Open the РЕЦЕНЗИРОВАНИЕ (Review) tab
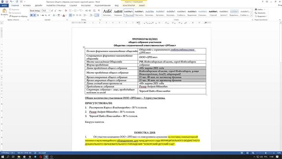The width and height of the screenshot is (282, 159). click(103, 6)
